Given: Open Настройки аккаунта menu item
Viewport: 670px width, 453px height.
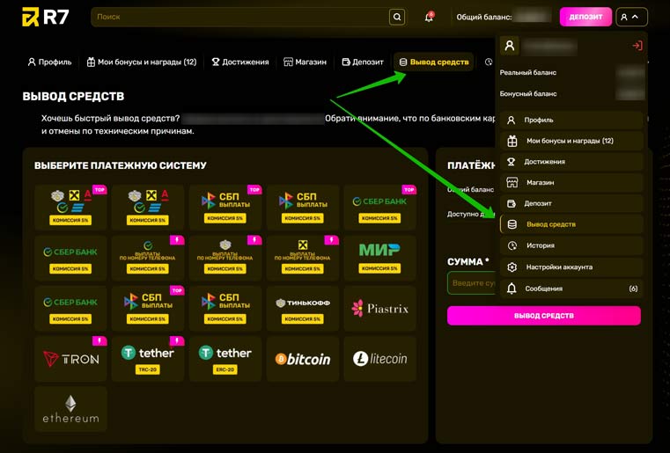Looking at the screenshot, I should [557, 267].
